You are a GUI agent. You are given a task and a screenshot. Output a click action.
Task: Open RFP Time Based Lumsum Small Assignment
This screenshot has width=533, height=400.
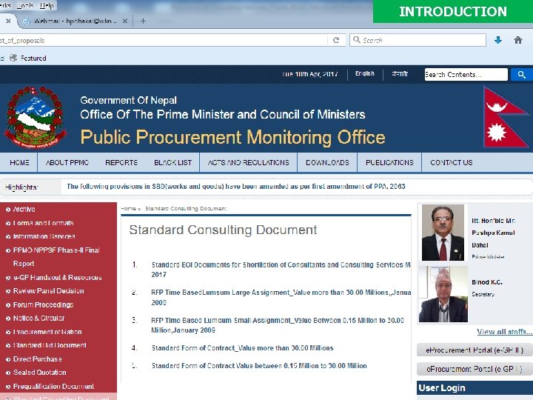278,325
